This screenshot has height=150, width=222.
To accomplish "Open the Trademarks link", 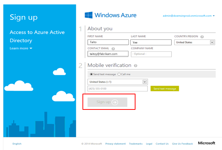I will (x=135, y=144).
